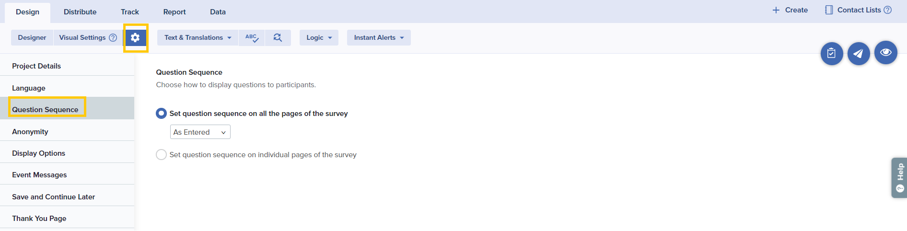Viewport: 907px width, 231px height.
Task: Click the Visual Settings help icon
Action: click(113, 37)
